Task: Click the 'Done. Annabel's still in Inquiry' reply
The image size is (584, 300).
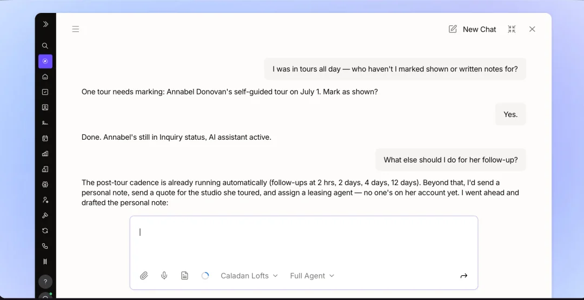Action: 176,137
